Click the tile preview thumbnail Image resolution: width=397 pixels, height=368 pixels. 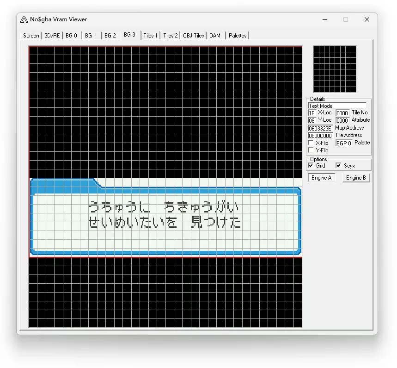pos(335,69)
